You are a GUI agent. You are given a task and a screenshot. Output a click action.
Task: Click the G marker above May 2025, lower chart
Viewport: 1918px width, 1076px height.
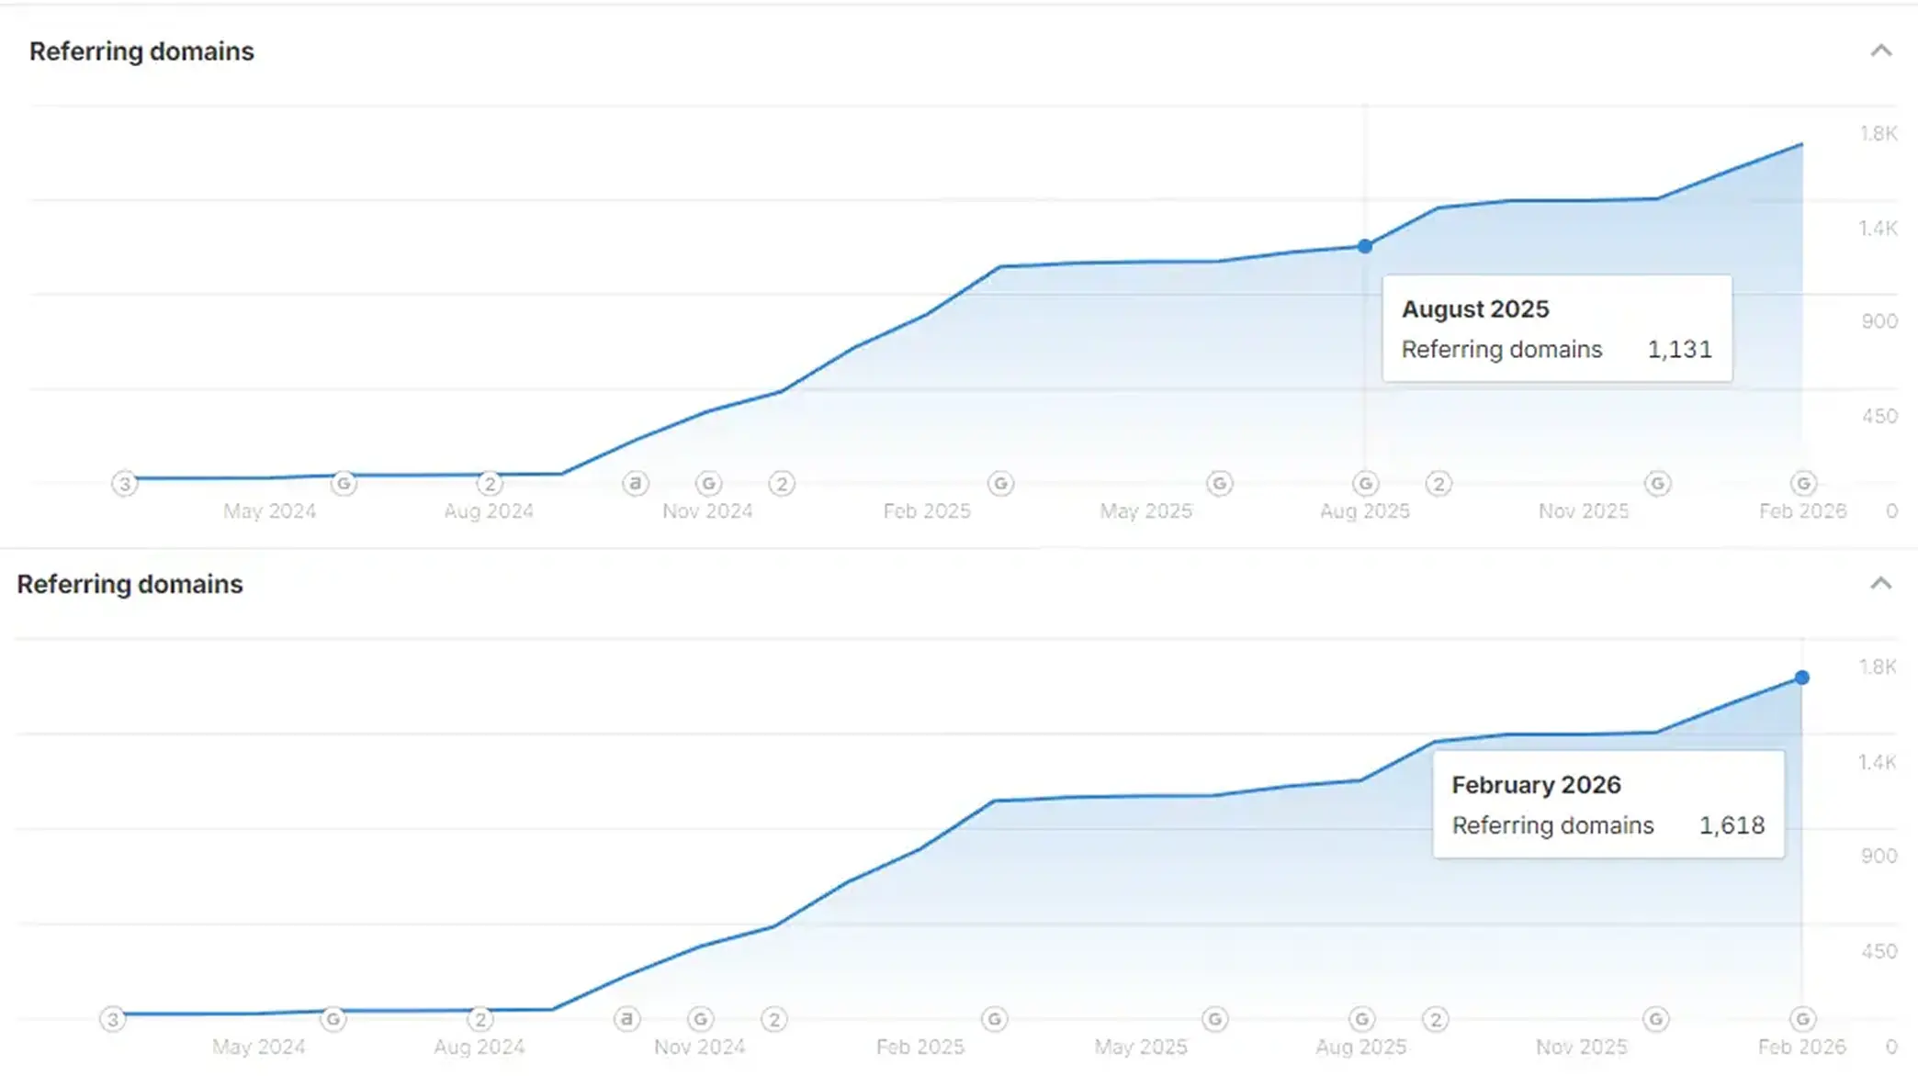tap(1214, 1019)
